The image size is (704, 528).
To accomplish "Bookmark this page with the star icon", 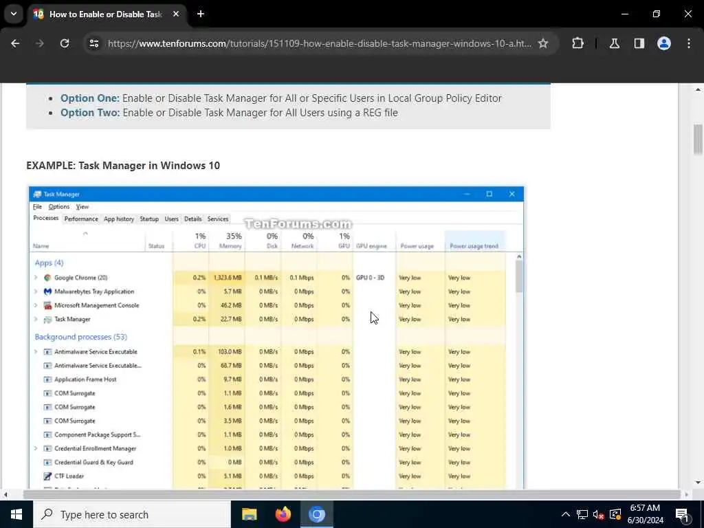I will (543, 43).
